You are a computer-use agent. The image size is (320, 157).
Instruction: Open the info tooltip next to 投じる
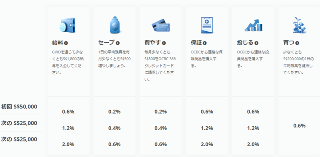tap(256, 43)
